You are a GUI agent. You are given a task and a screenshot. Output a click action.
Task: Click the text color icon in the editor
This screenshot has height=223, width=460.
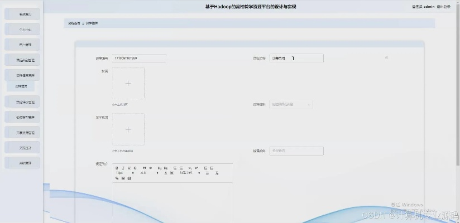tap(165, 173)
